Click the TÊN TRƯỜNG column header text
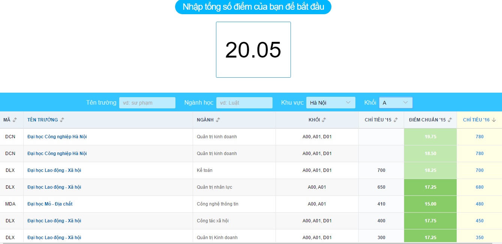 [42, 120]
